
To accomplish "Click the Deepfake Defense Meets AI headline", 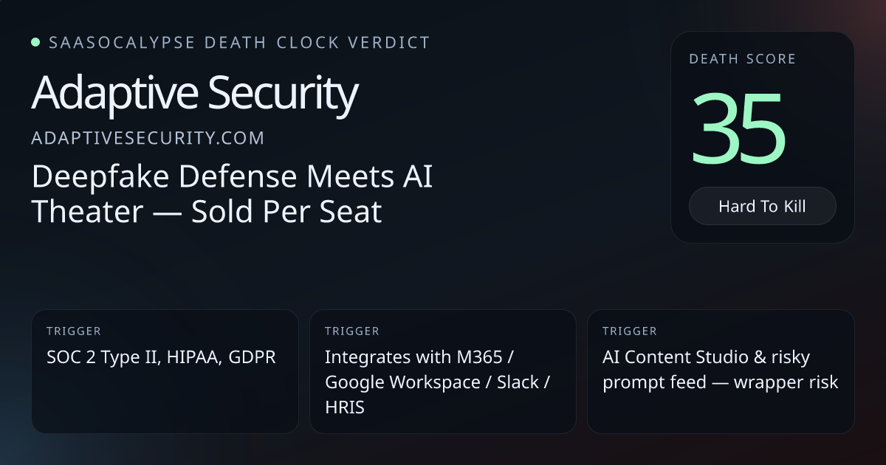I will pos(232,178).
